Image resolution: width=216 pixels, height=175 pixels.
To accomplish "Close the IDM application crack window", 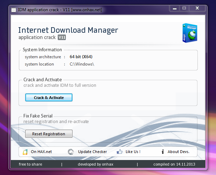I will click(x=197, y=8).
